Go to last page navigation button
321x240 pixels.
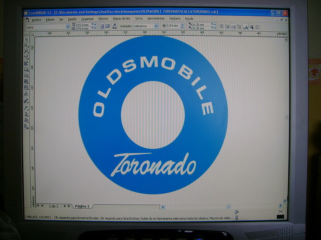(69, 206)
